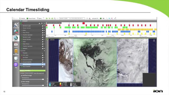169x95 pixels.
Task: Switch to the Enhancement tab
Action: 29,73
